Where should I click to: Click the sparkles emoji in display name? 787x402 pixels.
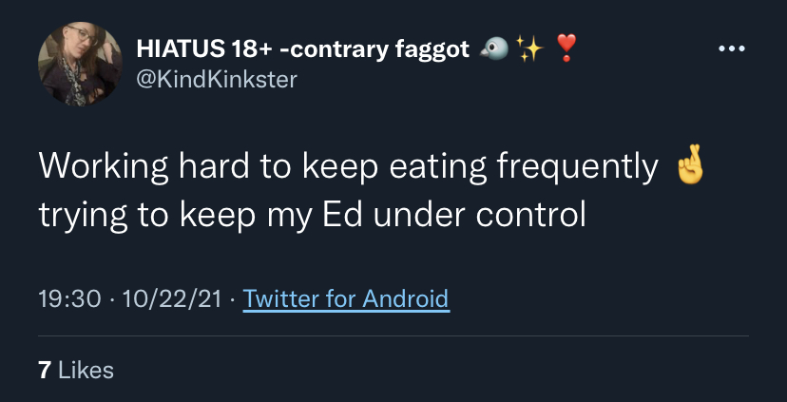point(530,49)
